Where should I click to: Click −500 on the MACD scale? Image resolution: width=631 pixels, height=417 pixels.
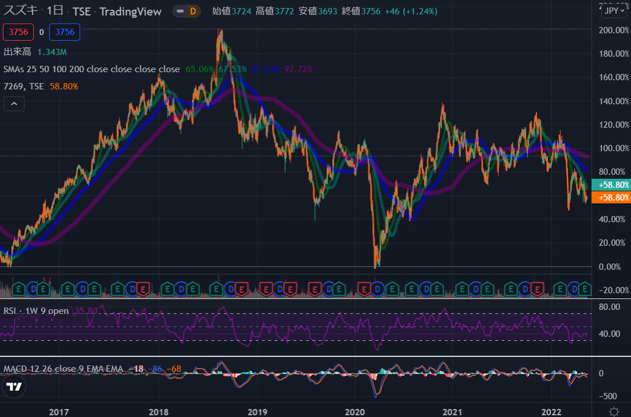coord(608,396)
